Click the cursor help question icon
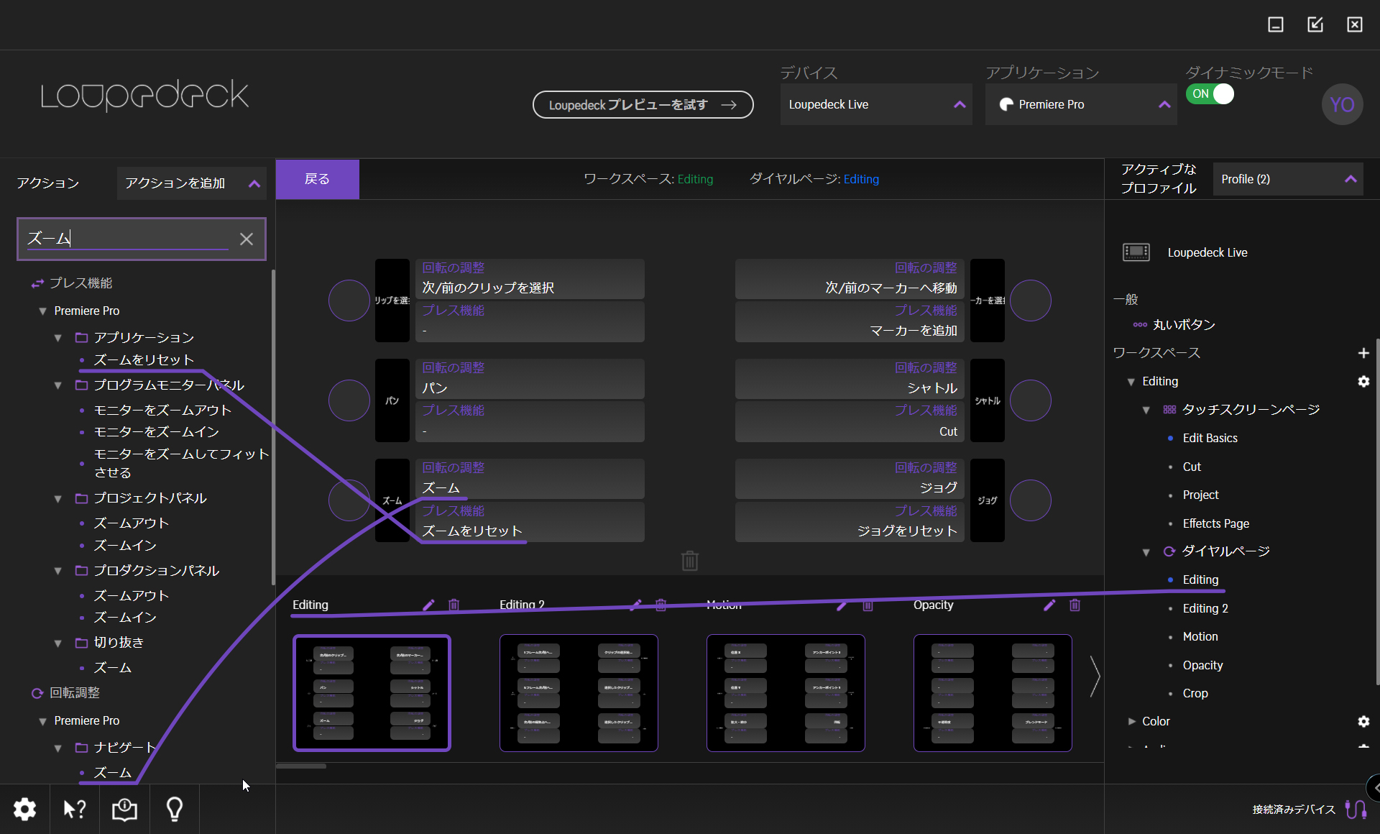The image size is (1380, 834). 75,810
